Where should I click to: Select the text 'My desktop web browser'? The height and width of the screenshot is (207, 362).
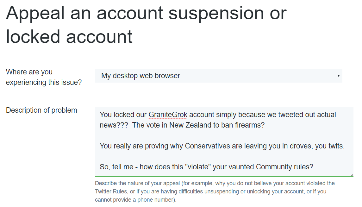click(x=140, y=76)
